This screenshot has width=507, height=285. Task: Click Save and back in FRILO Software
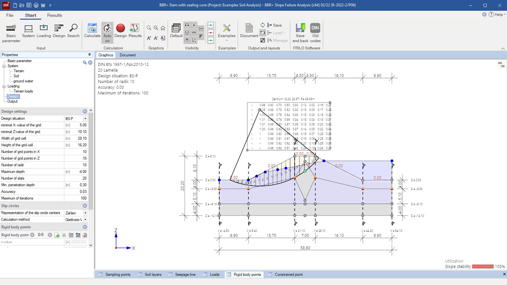[x=300, y=33]
